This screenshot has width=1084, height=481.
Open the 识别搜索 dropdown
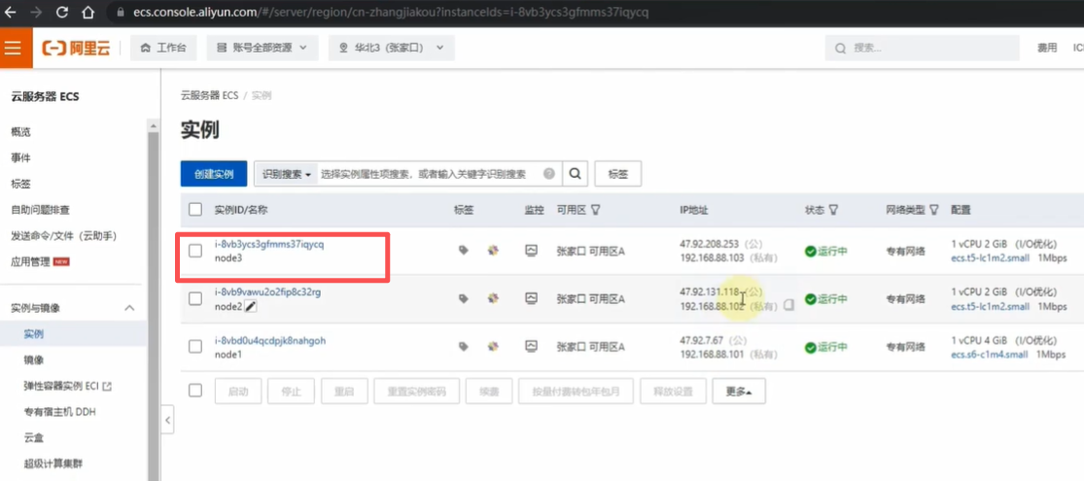pyautogui.click(x=286, y=174)
